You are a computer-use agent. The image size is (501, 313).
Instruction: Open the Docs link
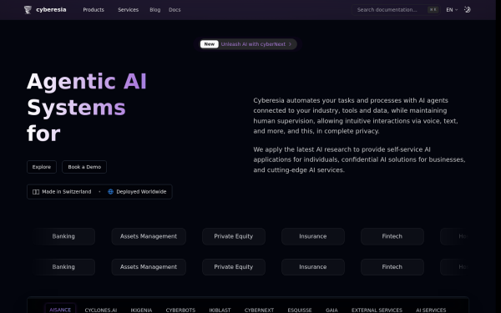click(x=175, y=10)
